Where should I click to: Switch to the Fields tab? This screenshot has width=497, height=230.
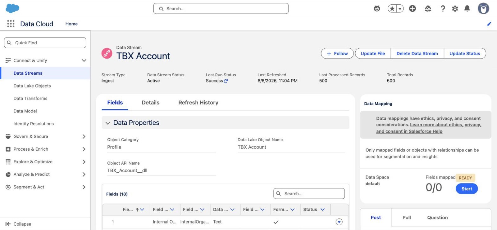pos(115,103)
